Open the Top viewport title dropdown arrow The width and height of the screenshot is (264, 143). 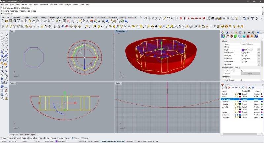[14, 31]
